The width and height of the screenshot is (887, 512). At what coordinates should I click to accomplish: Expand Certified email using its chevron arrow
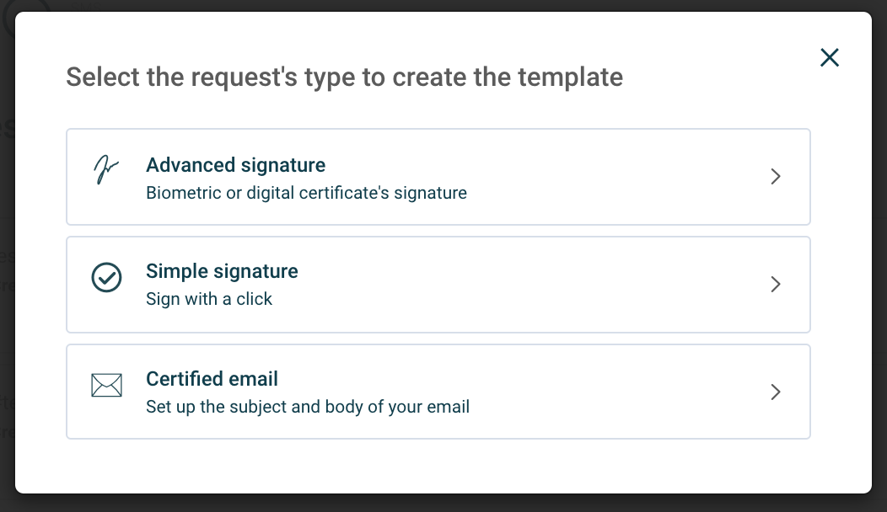(776, 392)
